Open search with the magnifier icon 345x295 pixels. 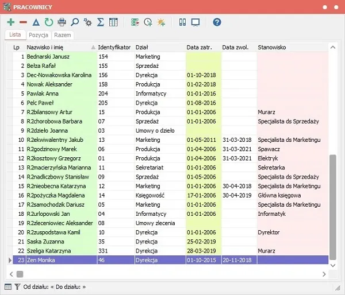click(75, 22)
